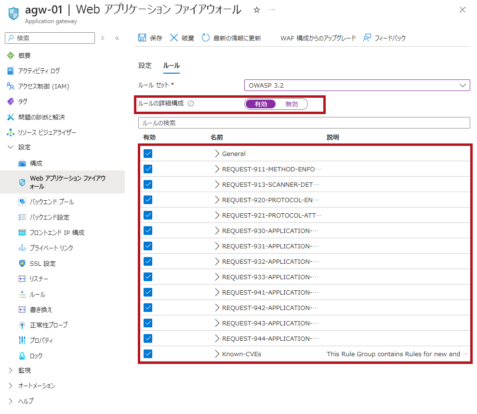
Task: Click WAF 構成からのアップグレード button
Action: (318, 38)
